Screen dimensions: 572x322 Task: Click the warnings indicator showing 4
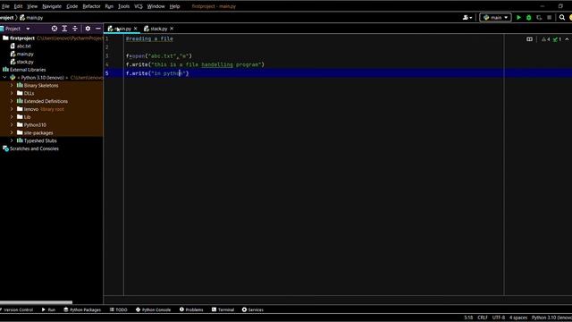[546, 39]
